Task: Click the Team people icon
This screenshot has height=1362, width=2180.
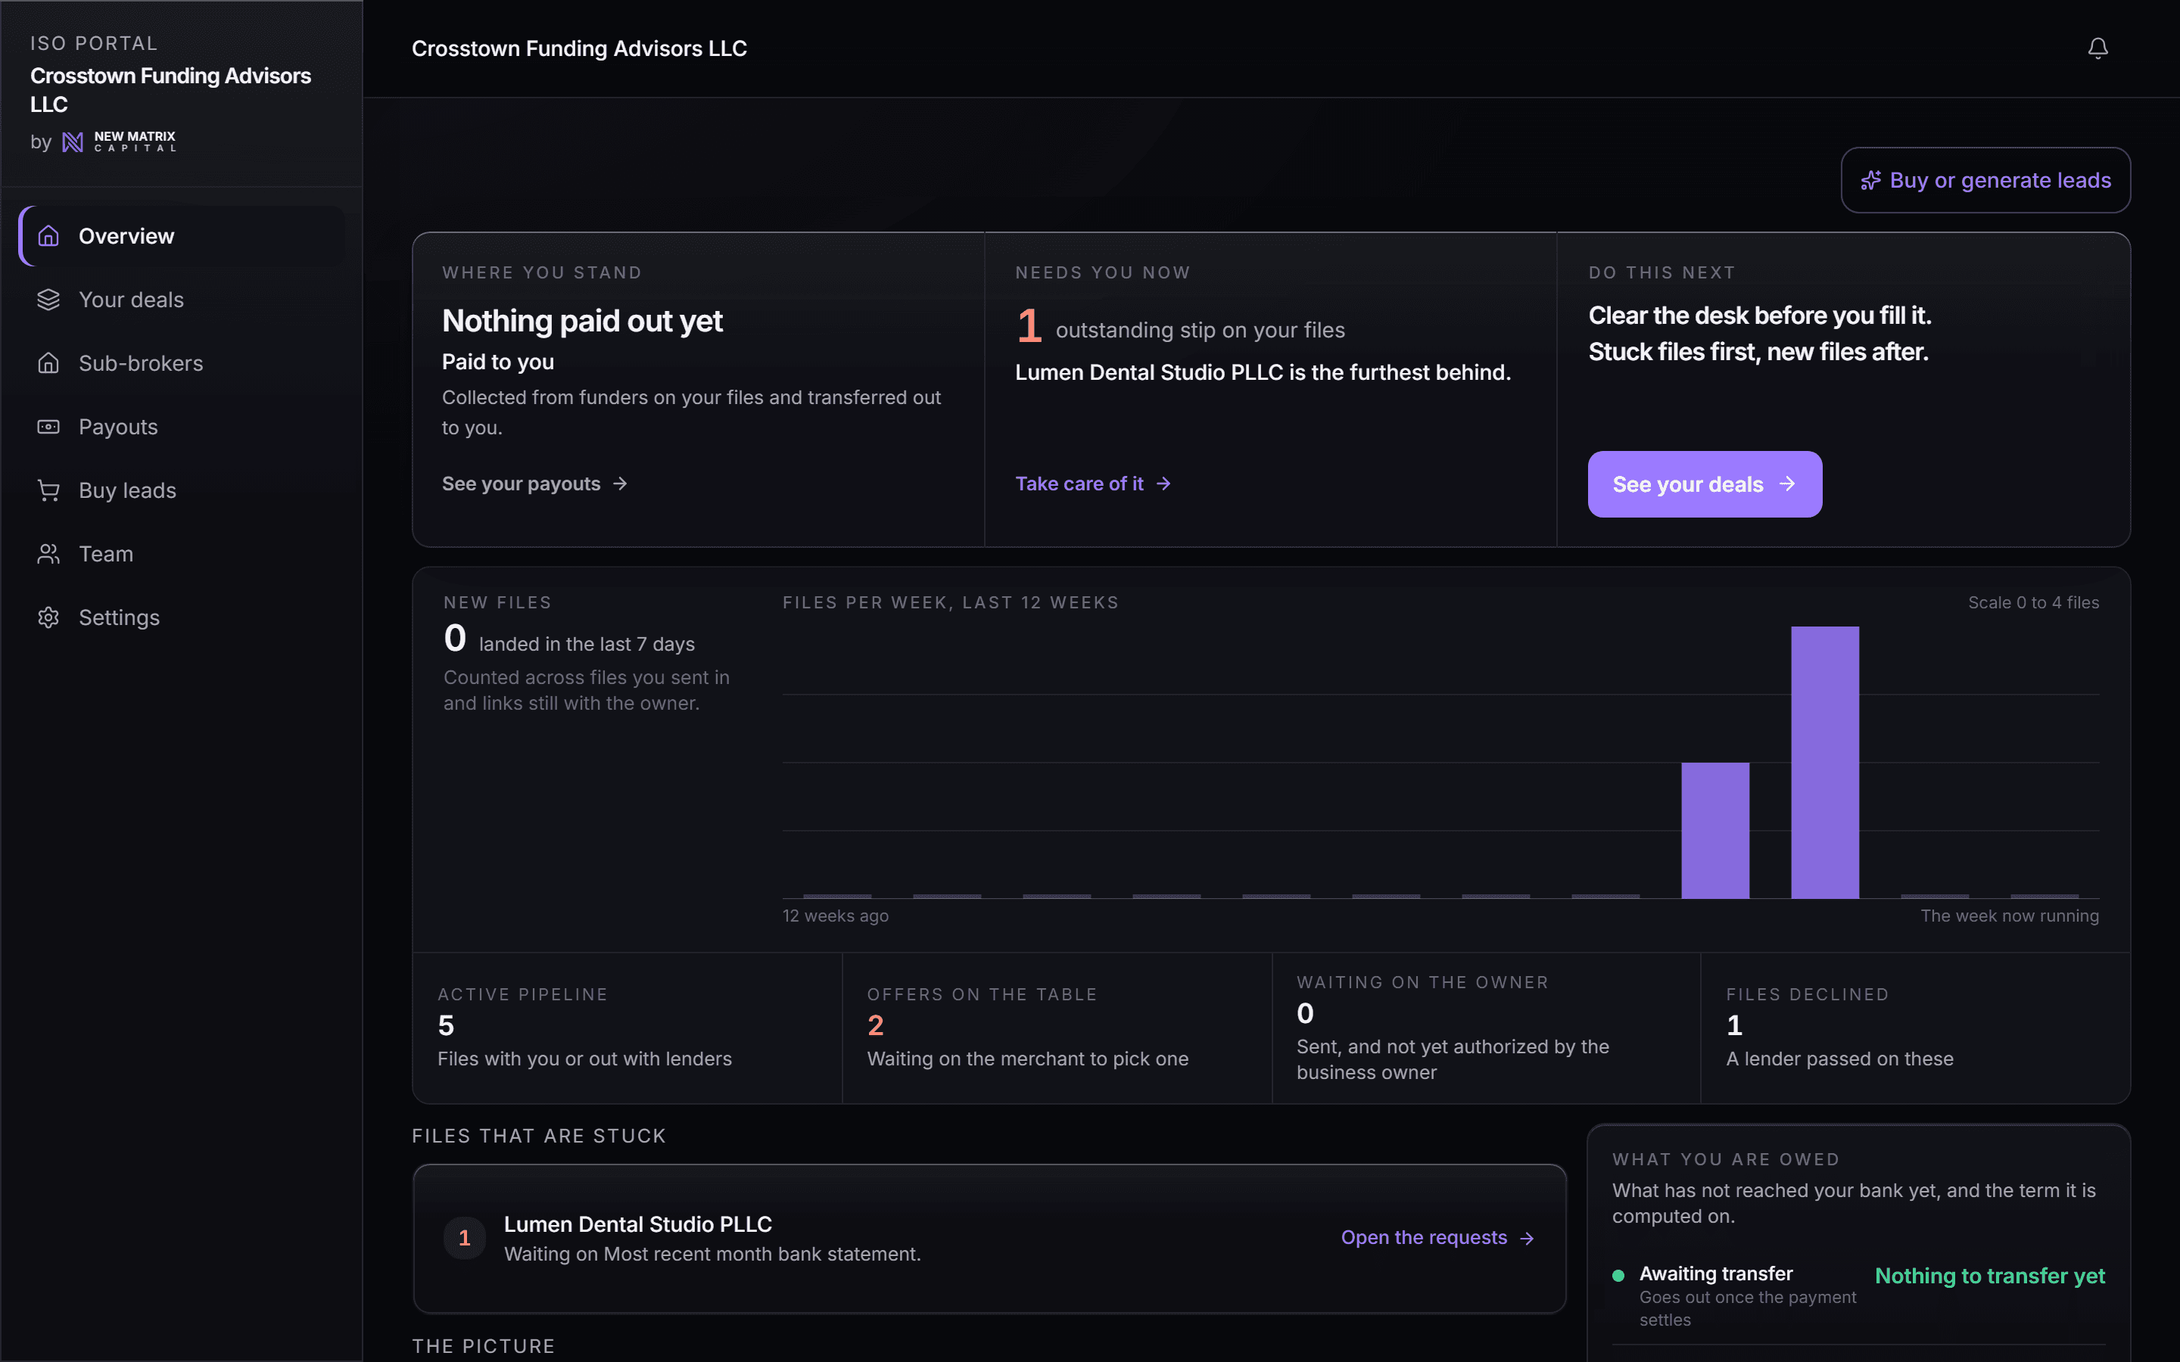Action: tap(48, 554)
